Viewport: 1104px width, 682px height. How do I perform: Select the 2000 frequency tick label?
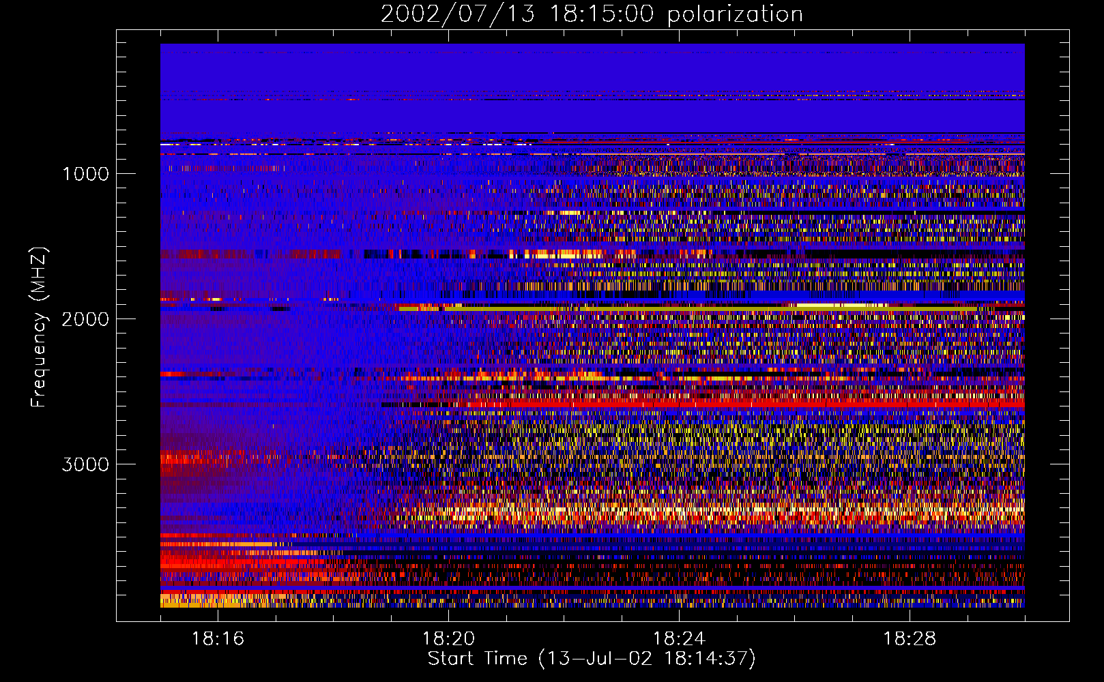(85, 319)
